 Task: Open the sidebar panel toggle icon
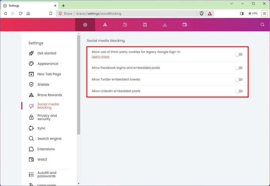(242, 13)
